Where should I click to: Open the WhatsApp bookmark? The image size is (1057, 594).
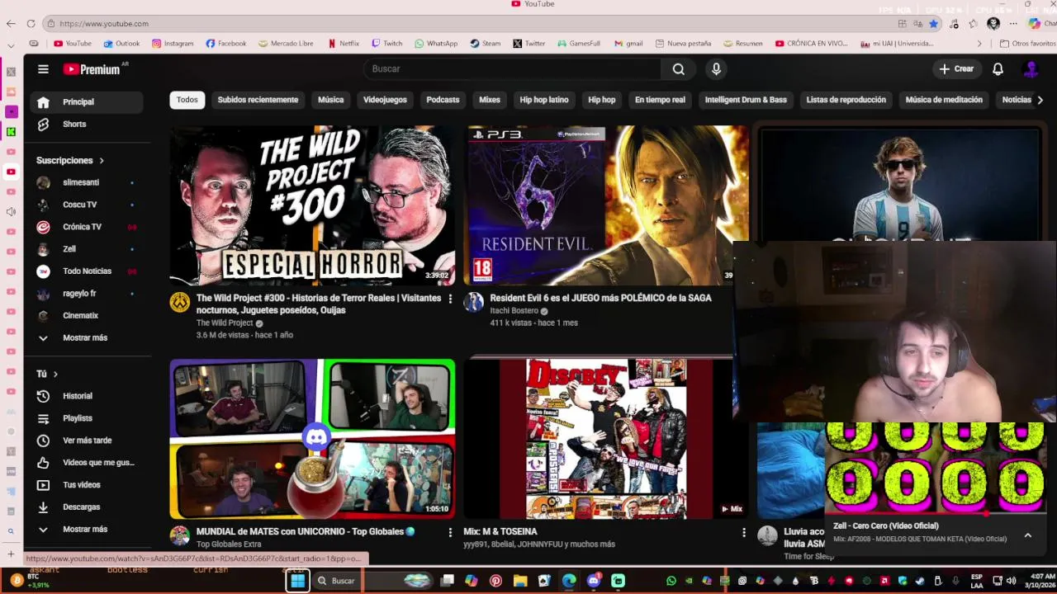click(x=436, y=44)
